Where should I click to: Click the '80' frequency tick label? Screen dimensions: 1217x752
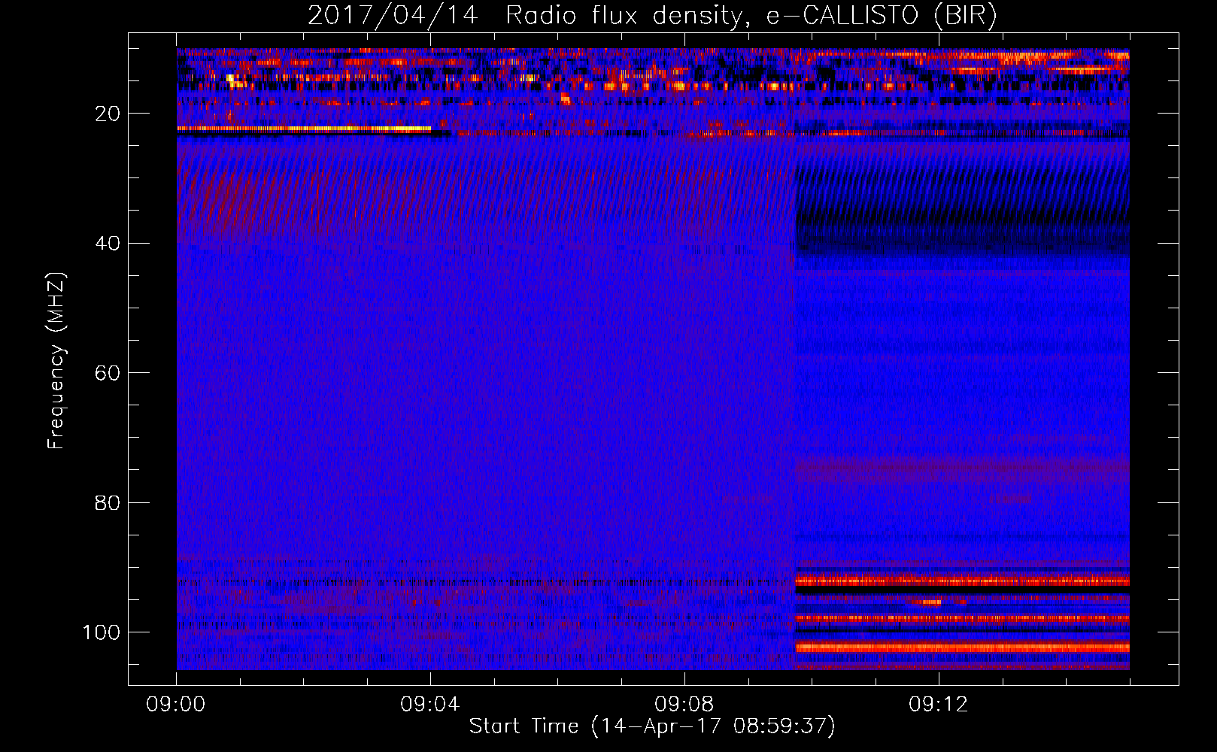[x=108, y=502]
